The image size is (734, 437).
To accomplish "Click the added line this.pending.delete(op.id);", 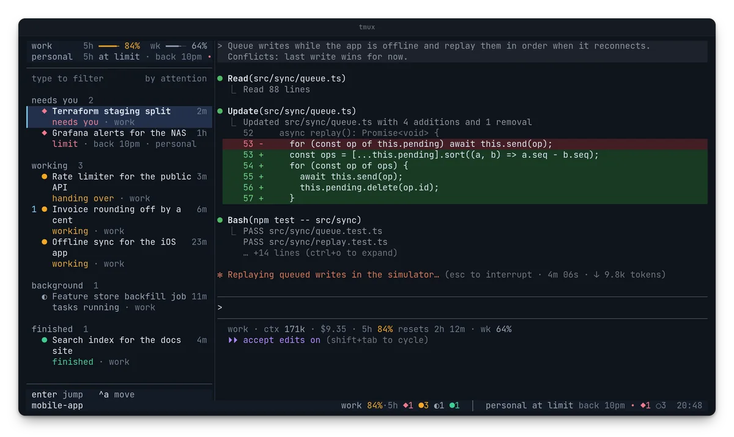I will tap(465, 188).
